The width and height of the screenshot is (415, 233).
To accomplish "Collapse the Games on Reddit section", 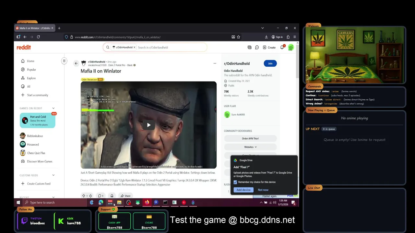I will click(x=53, y=108).
